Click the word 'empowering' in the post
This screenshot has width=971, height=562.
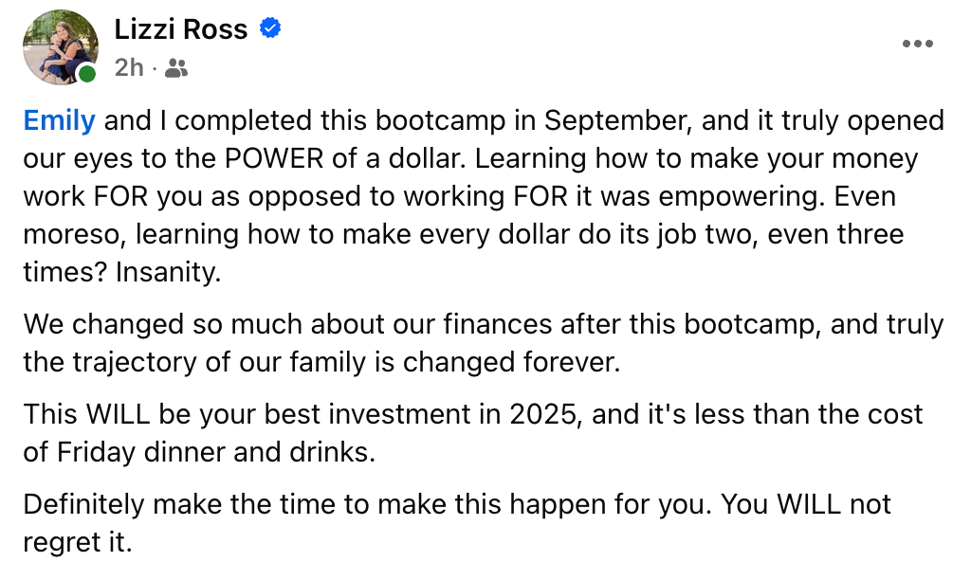(x=742, y=197)
